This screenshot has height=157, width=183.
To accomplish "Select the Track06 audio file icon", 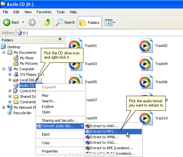I will [x=146, y=82].
